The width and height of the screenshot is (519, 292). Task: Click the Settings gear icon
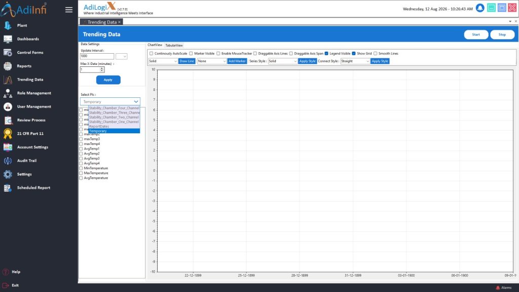(x=8, y=174)
